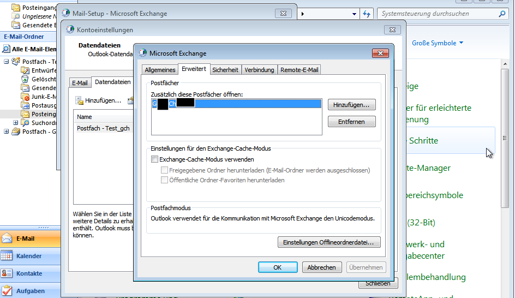Click Schließen in Kontoeinstellungen
The height and width of the screenshot is (298, 515).
(x=378, y=284)
